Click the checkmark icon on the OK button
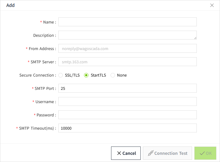The width and height of the screenshot is (220, 162). [202, 153]
